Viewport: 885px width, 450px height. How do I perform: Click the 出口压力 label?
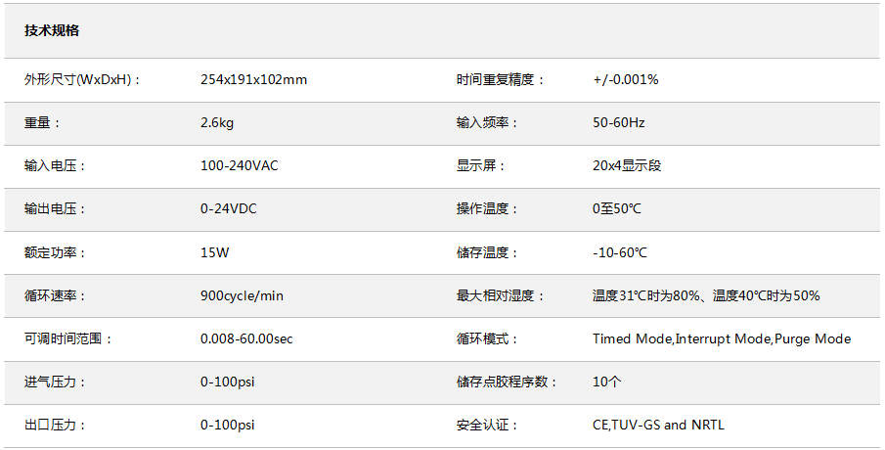pyautogui.click(x=56, y=426)
